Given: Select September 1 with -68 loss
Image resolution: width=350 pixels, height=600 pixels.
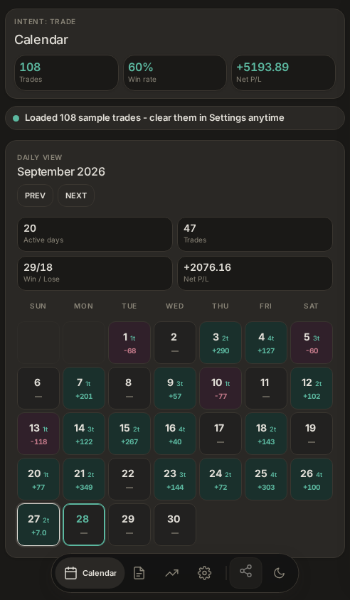Looking at the screenshot, I should coord(129,343).
